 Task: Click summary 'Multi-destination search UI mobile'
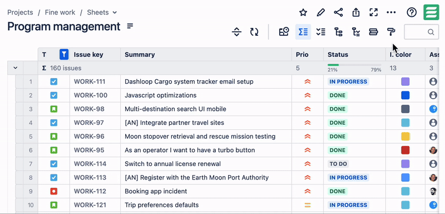point(175,109)
